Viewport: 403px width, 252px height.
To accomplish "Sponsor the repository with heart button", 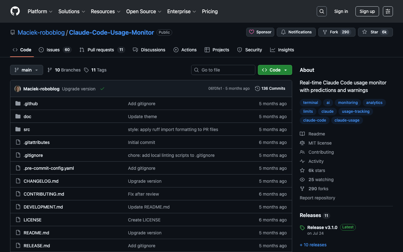I will tap(260, 32).
